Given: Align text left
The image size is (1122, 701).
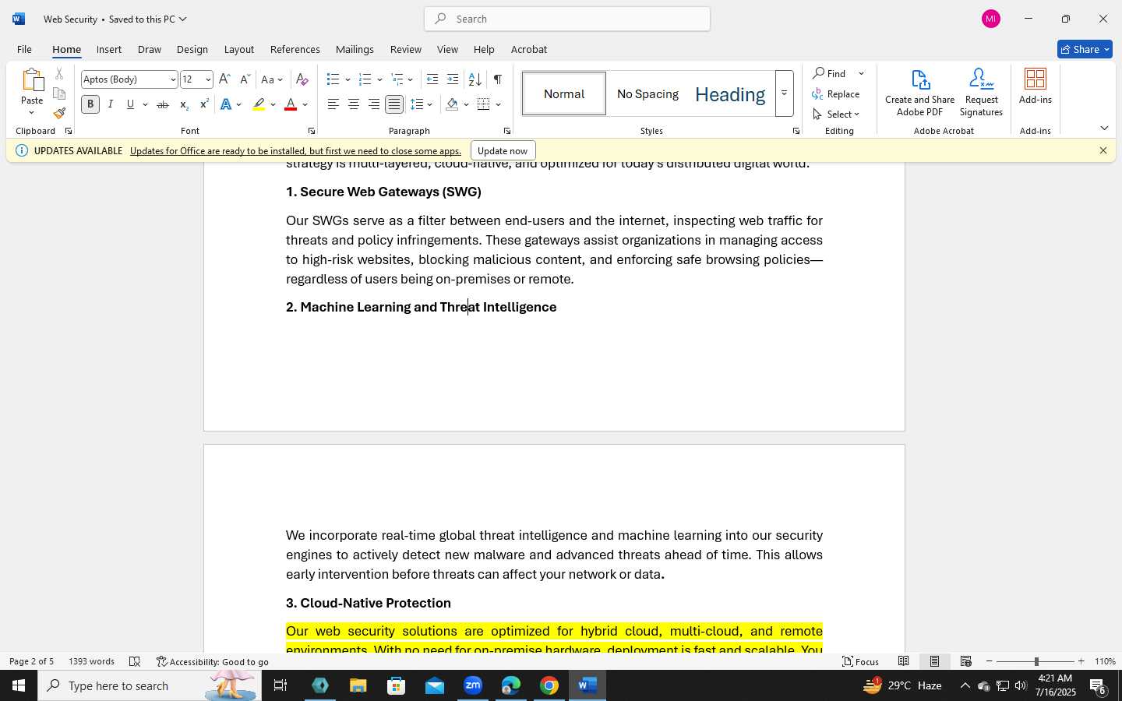Looking at the screenshot, I should 333,104.
